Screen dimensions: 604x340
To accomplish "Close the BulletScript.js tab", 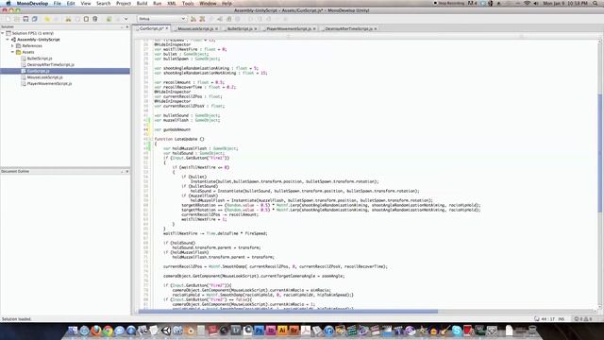I will 256,28.
